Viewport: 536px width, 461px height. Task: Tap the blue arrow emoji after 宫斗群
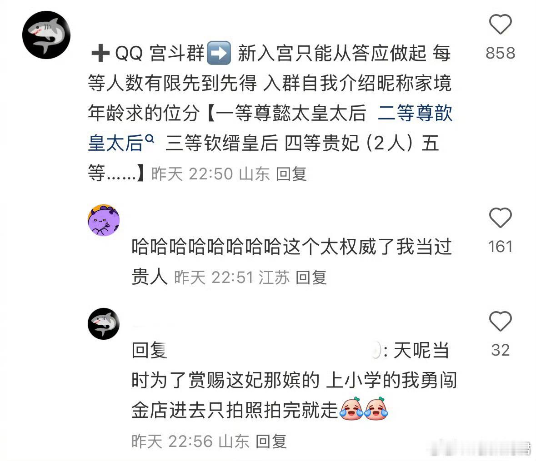(x=219, y=53)
